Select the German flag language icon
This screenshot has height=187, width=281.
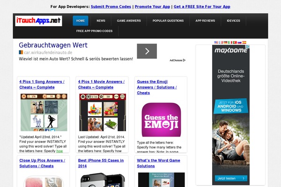point(225,43)
